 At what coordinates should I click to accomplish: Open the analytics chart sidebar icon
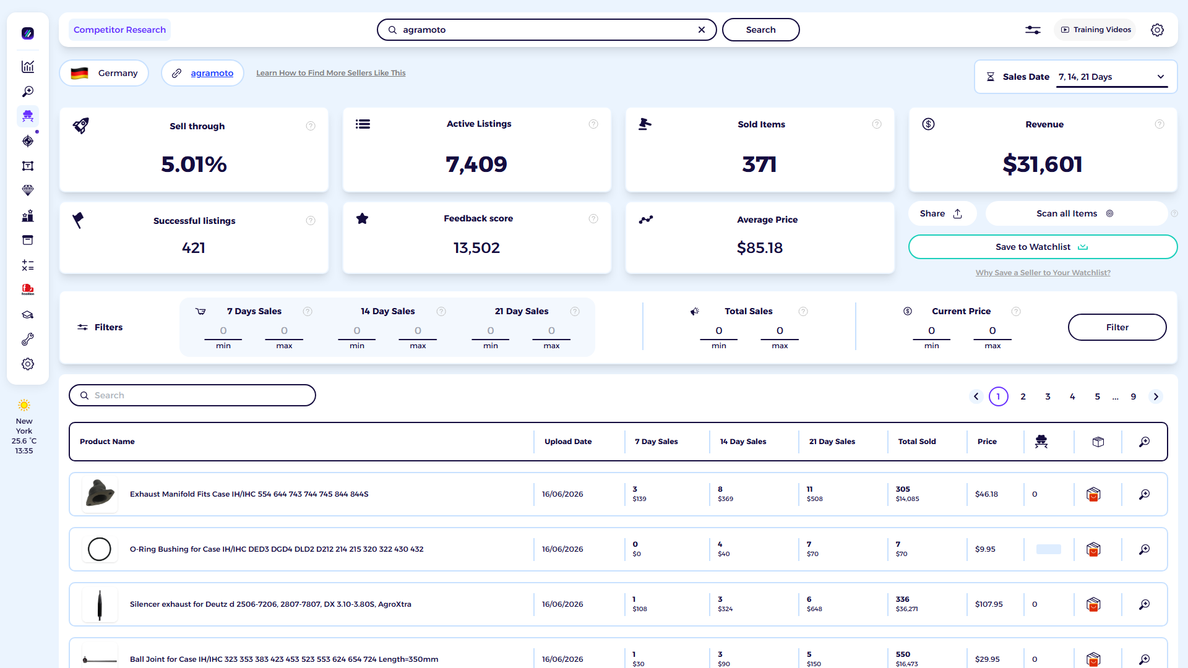(28, 67)
